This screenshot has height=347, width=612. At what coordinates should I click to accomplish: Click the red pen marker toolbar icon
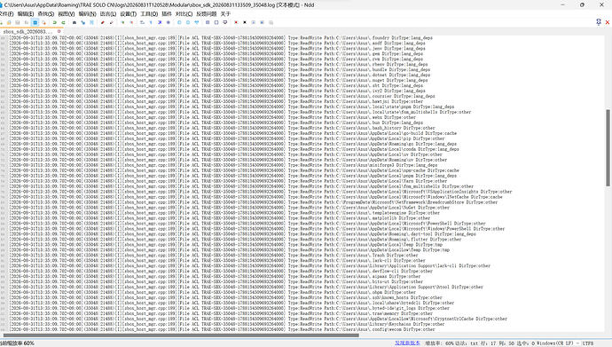click(x=103, y=23)
